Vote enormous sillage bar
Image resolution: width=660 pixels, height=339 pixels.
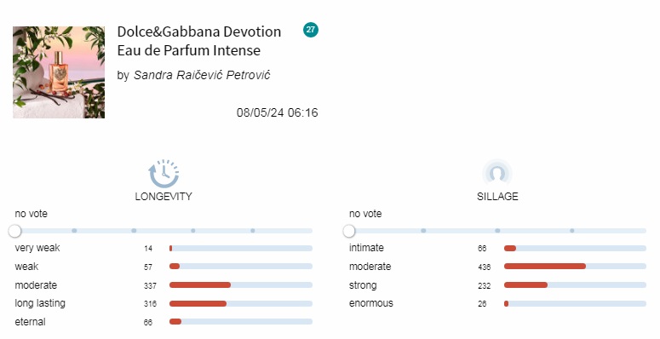point(575,303)
